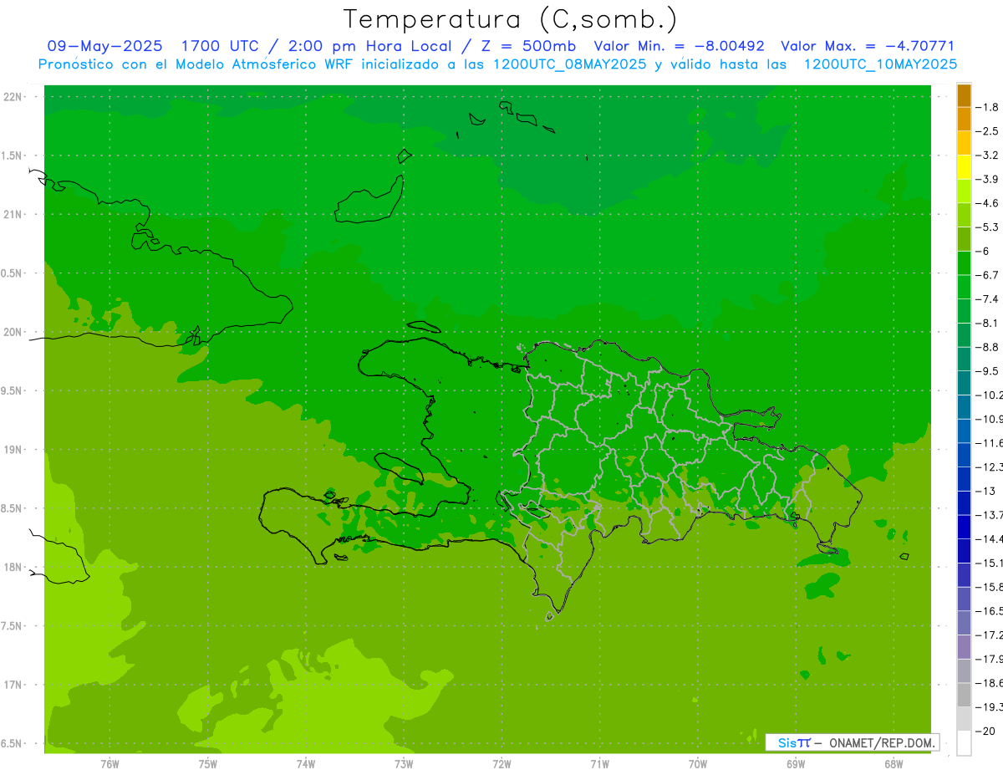Click the "72W" longitude axis label
1003x775 pixels.
[x=501, y=763]
